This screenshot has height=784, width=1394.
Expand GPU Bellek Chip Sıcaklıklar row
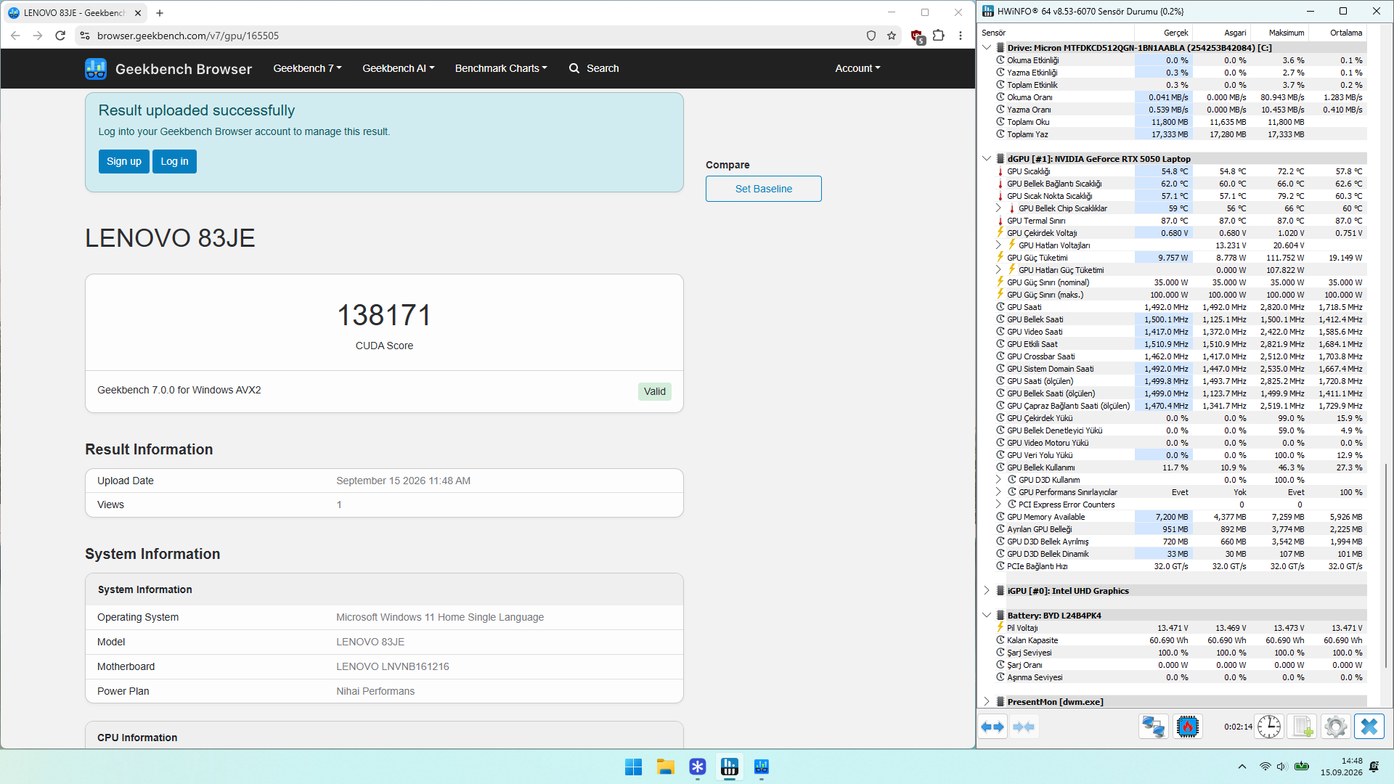point(999,208)
